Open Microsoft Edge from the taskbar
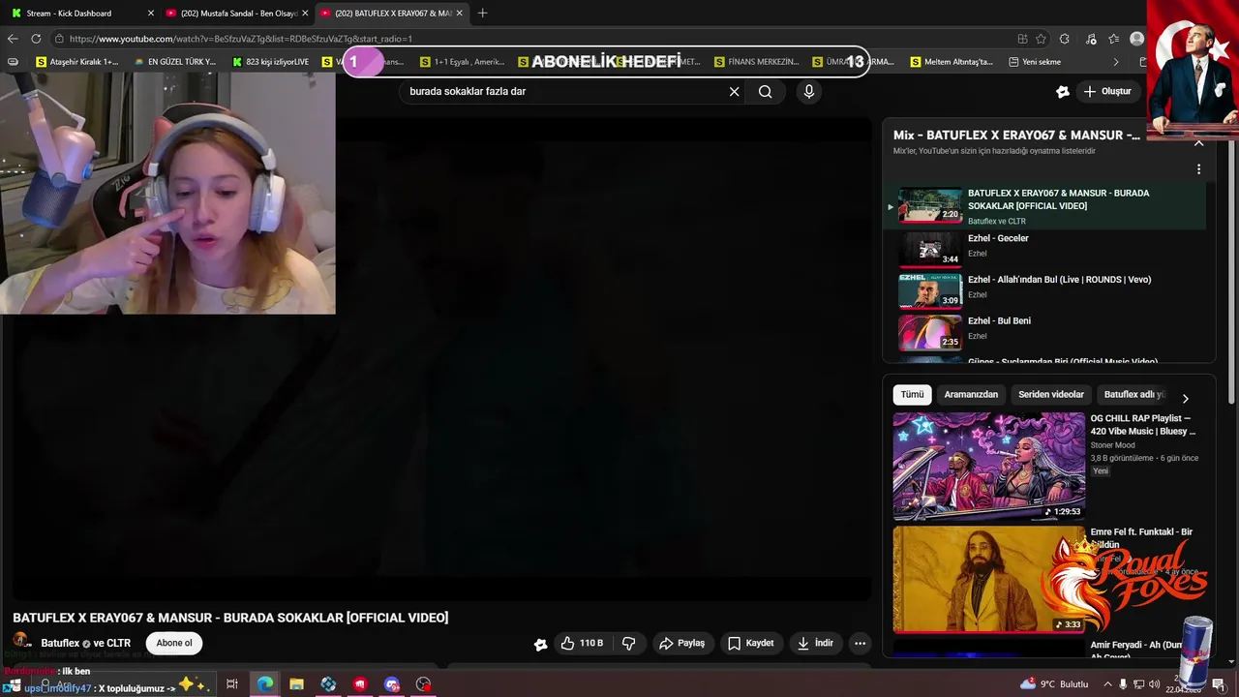1239x697 pixels. [264, 684]
